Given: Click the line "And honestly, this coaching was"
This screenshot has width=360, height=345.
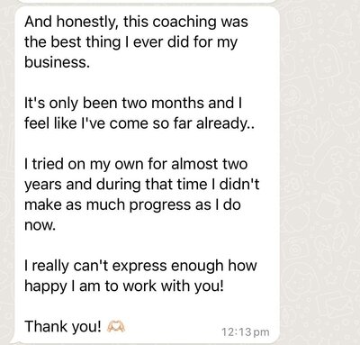Looking at the screenshot, I should [136, 22].
